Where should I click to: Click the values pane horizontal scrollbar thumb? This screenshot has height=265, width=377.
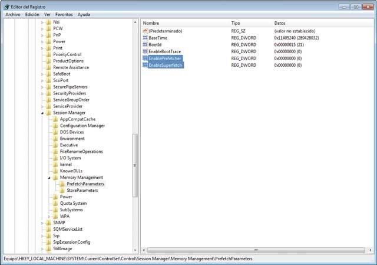coord(256,250)
